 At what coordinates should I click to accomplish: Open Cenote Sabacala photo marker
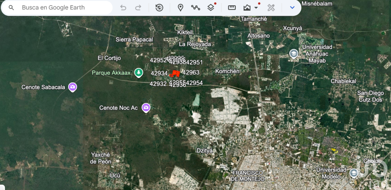[73, 87]
